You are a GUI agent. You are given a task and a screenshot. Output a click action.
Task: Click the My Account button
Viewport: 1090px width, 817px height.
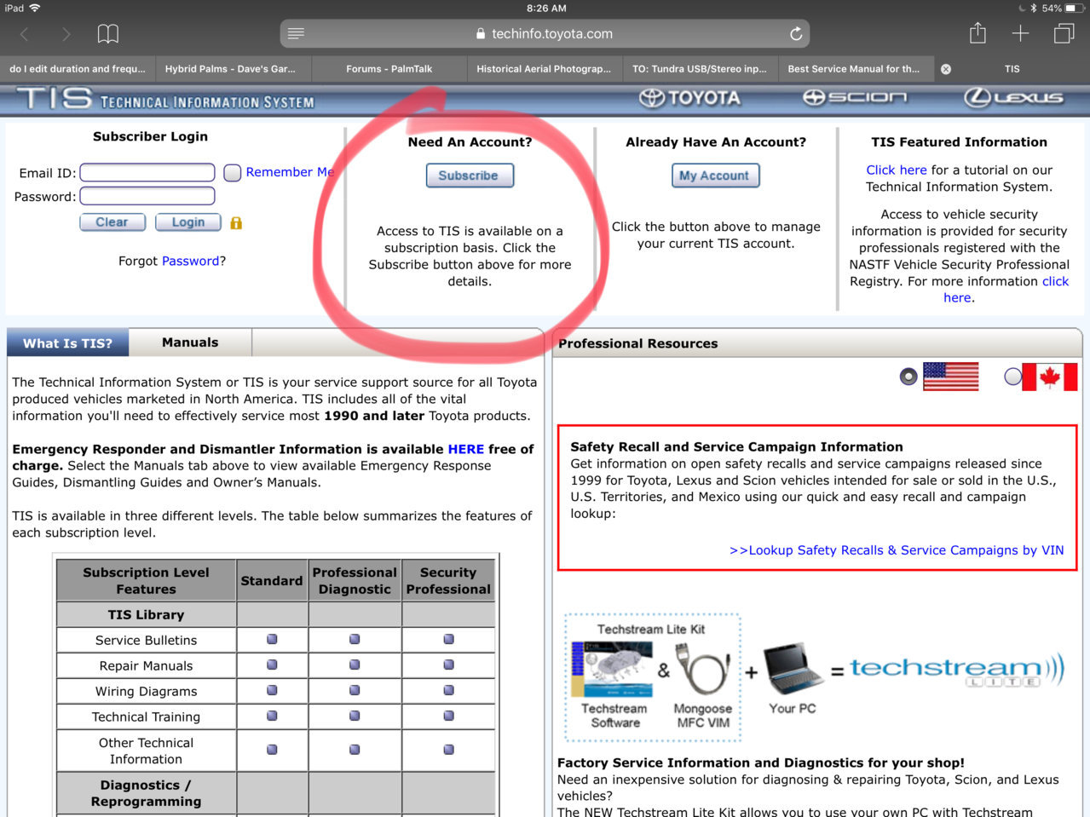coord(715,175)
